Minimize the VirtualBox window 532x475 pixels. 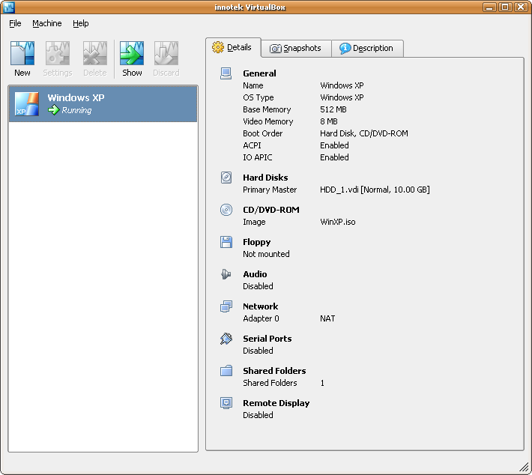489,7
